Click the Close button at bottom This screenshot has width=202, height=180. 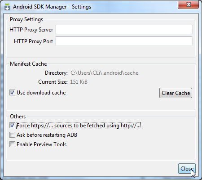pos(187,169)
